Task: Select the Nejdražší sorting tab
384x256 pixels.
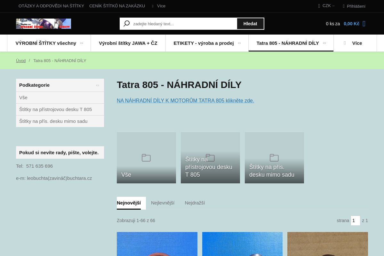Action: 195,203
